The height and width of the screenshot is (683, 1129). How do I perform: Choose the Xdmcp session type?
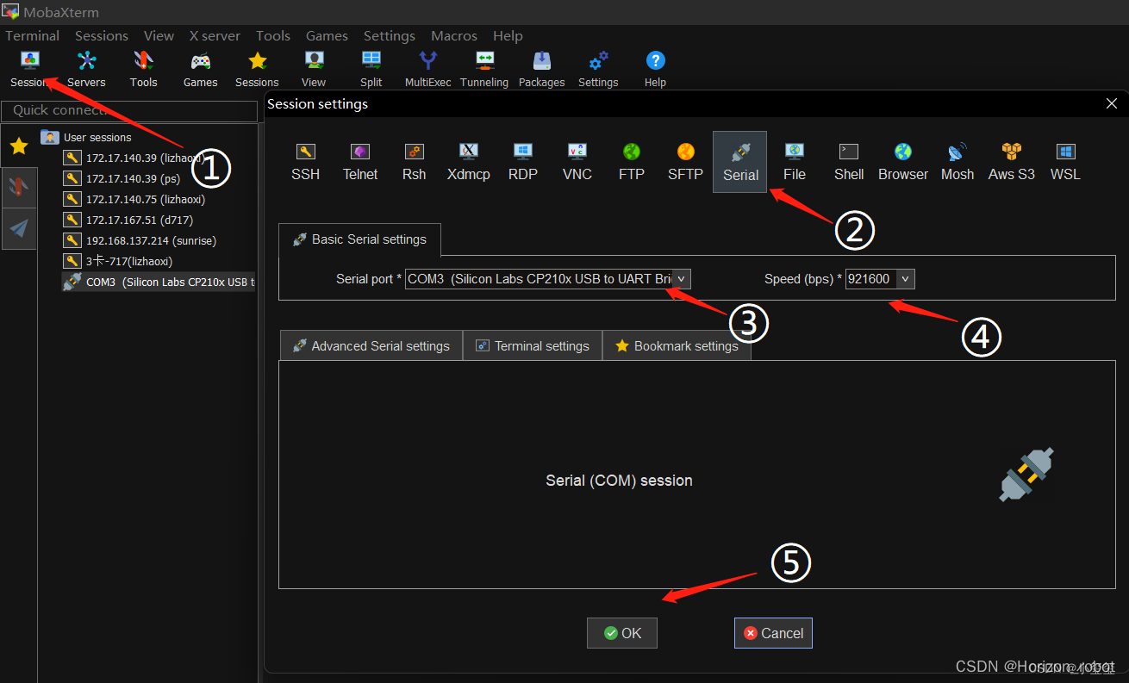point(469,162)
